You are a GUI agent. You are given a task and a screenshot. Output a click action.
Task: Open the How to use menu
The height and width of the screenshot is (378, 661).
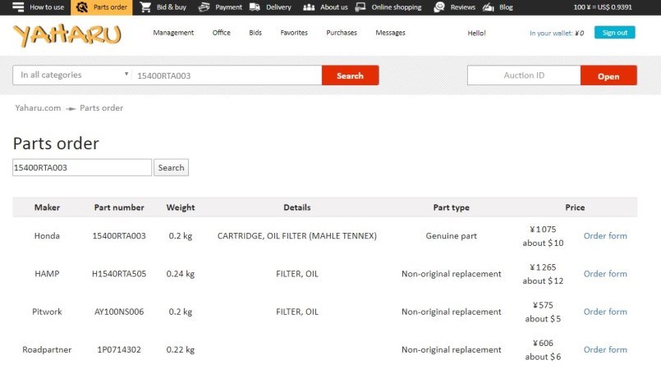[x=47, y=7]
